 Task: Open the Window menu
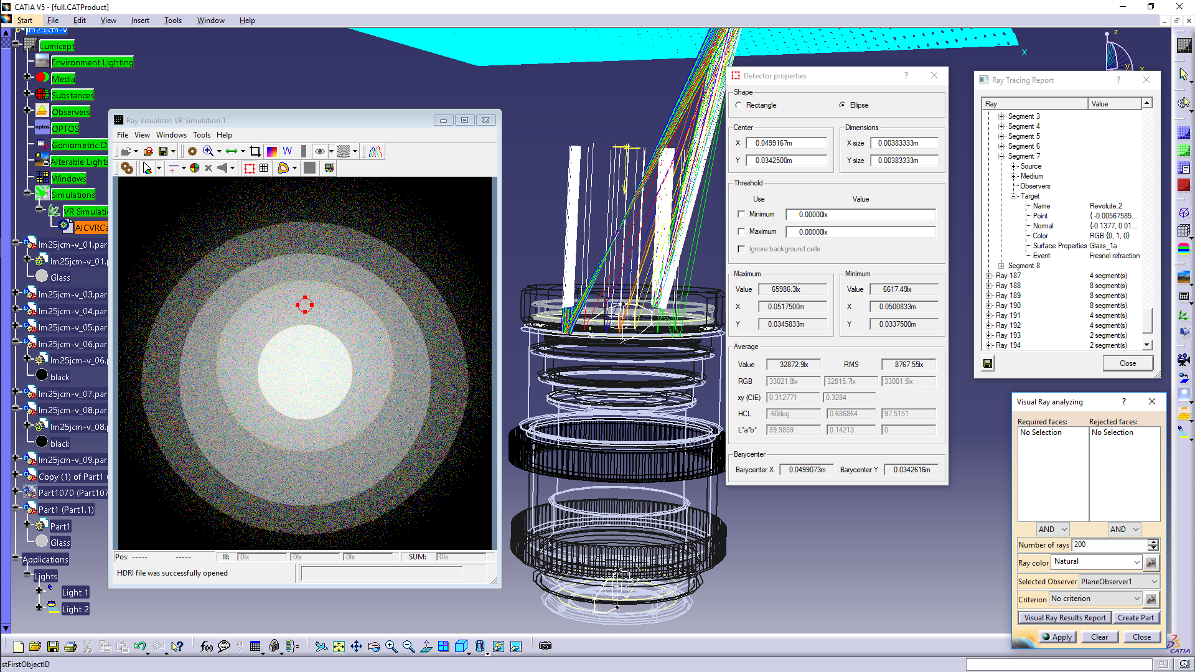click(211, 21)
